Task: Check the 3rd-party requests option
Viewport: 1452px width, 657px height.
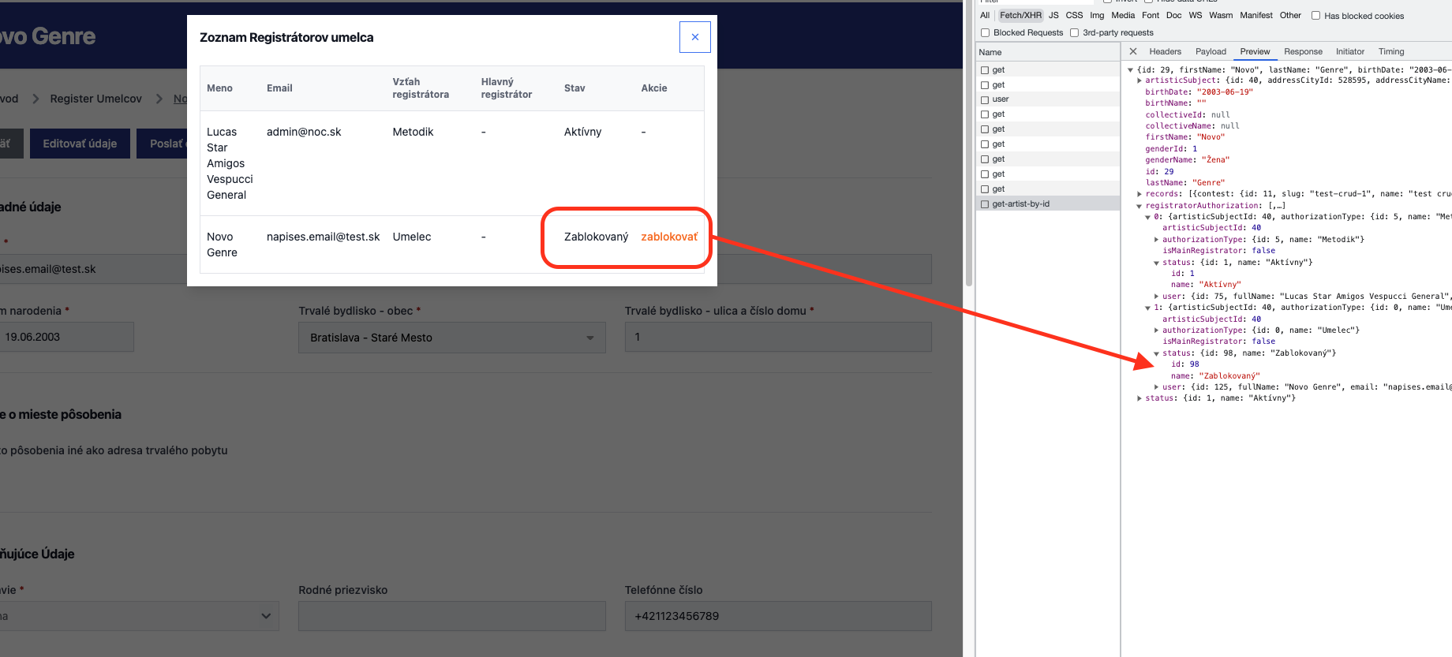Action: [1074, 33]
